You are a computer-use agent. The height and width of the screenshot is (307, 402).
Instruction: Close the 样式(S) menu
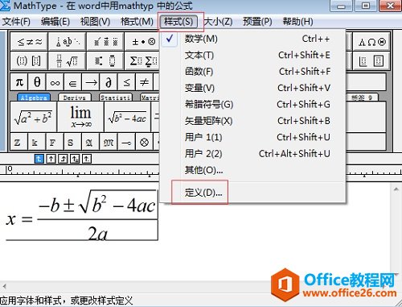coord(178,22)
